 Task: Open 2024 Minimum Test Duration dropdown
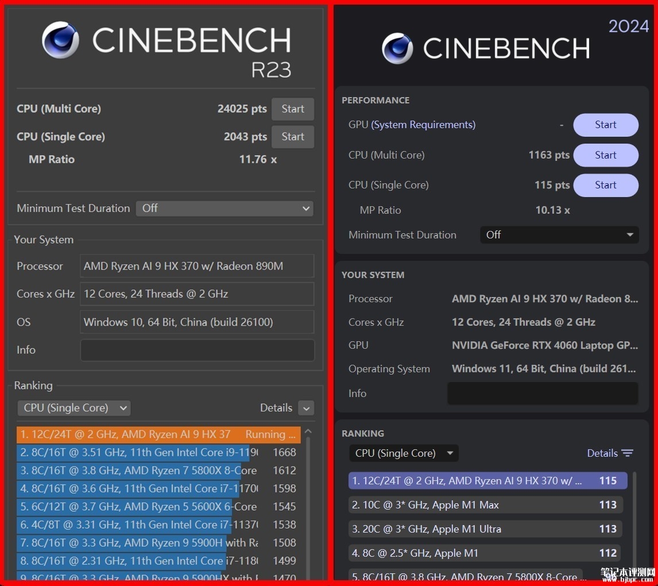point(559,234)
